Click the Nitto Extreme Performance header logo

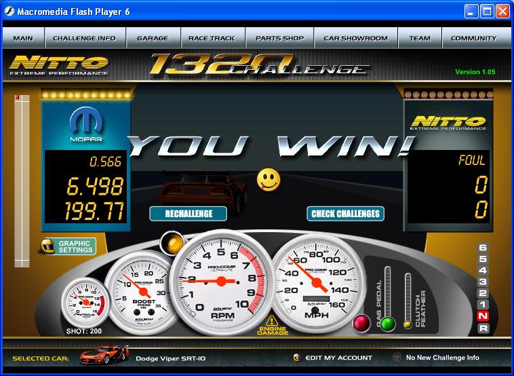tap(59, 64)
